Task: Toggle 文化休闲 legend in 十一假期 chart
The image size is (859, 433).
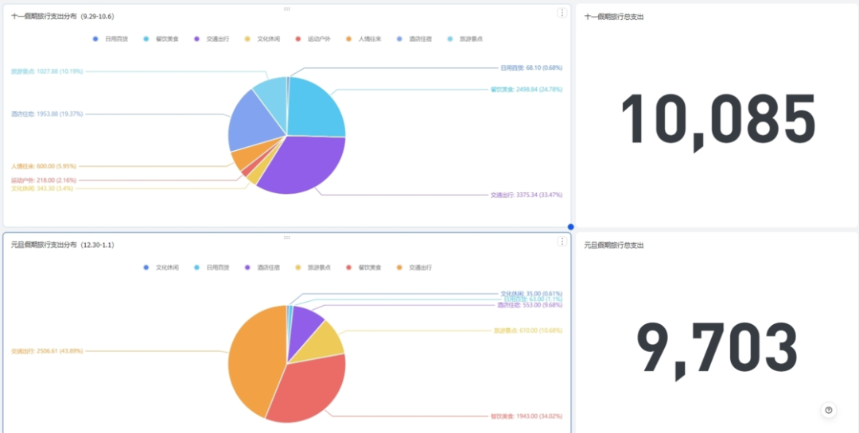Action: (262, 39)
